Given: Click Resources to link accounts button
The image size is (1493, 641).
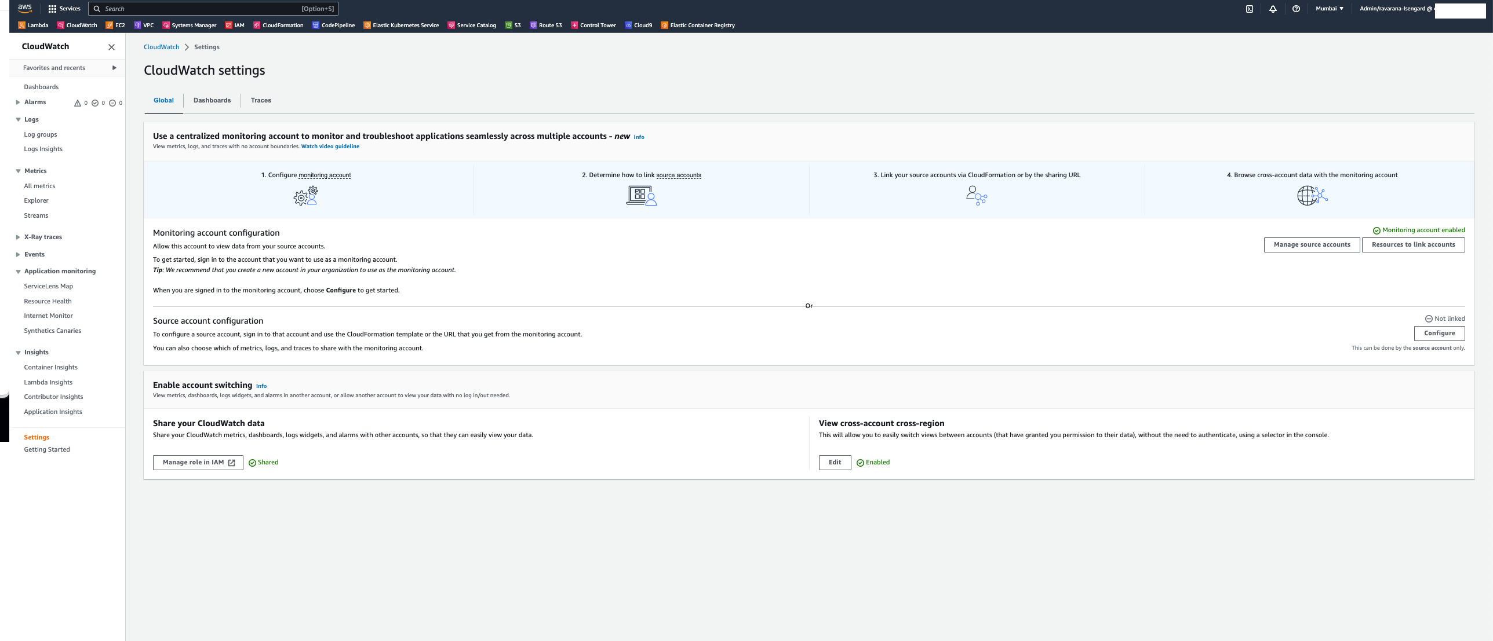Looking at the screenshot, I should [x=1413, y=244].
